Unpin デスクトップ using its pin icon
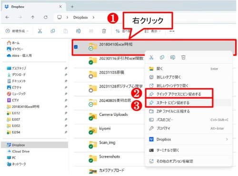Screen dimensions: 238x176 click(66, 68)
